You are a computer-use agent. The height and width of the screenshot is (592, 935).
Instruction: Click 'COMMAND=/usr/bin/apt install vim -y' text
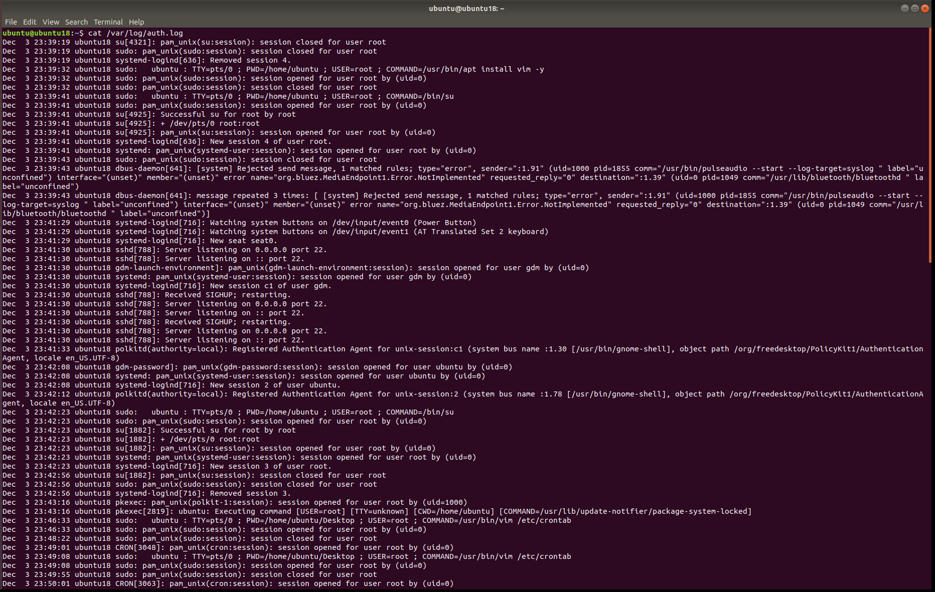coord(465,69)
